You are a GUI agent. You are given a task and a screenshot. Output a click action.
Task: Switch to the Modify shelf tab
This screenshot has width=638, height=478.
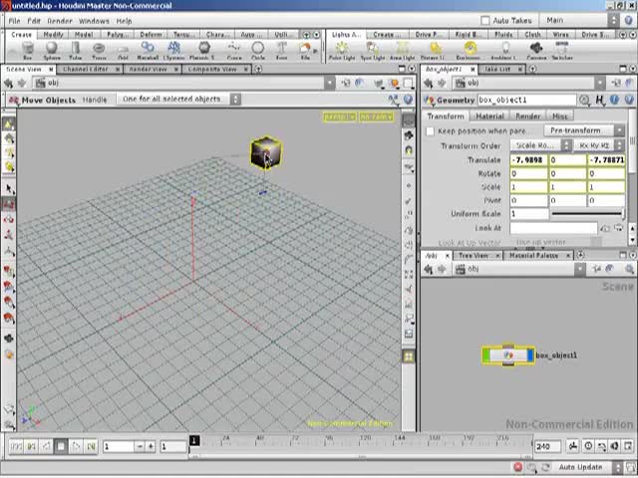click(53, 35)
